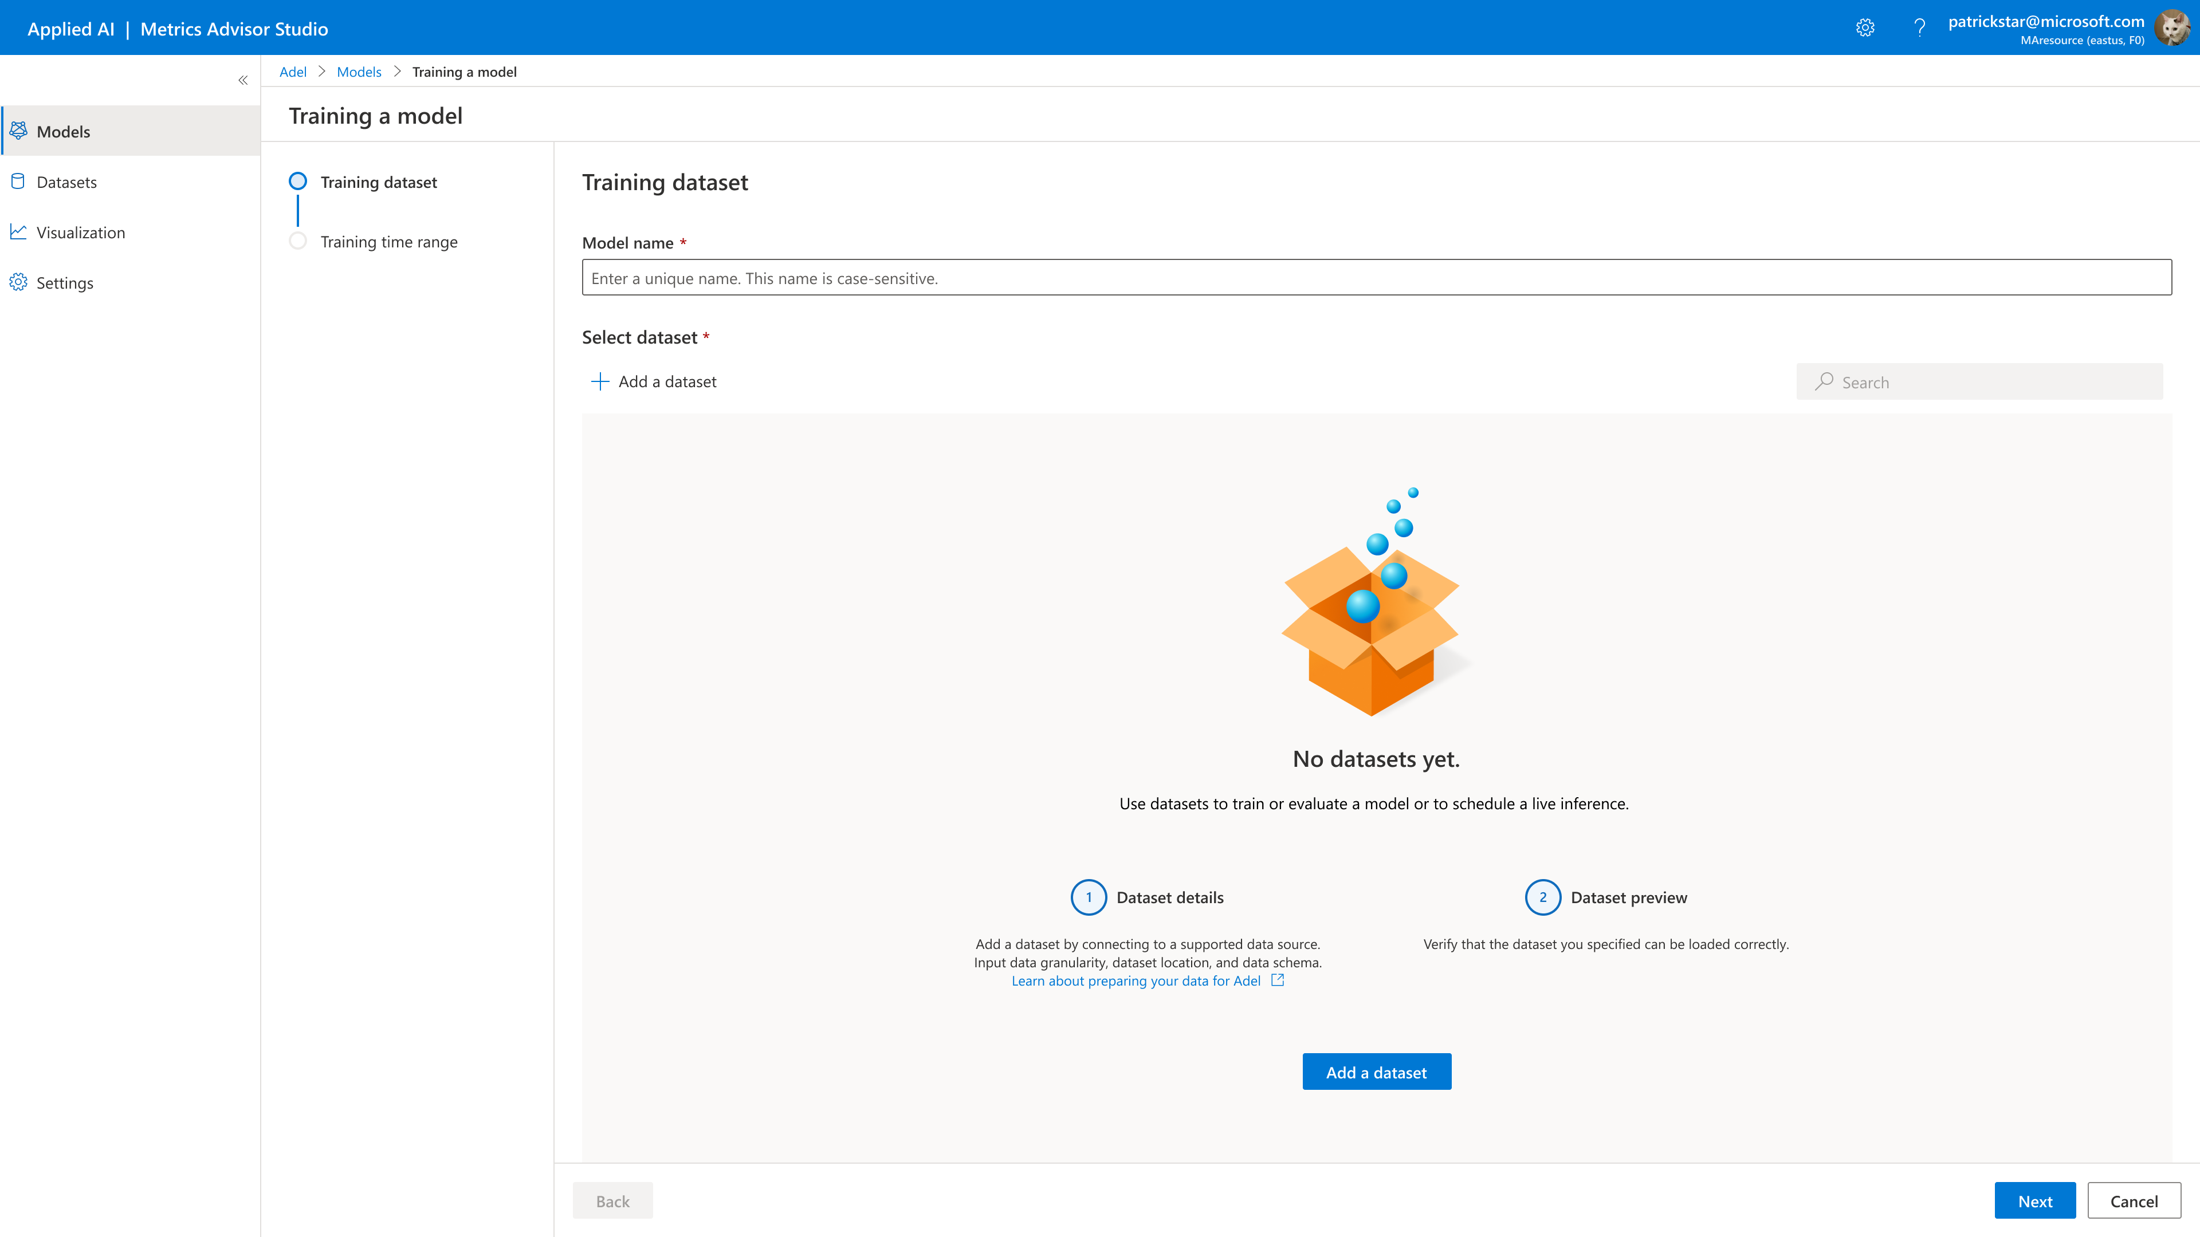Click the Settings gear icon in sidebar
This screenshot has height=1237, width=2200.
coord(18,282)
